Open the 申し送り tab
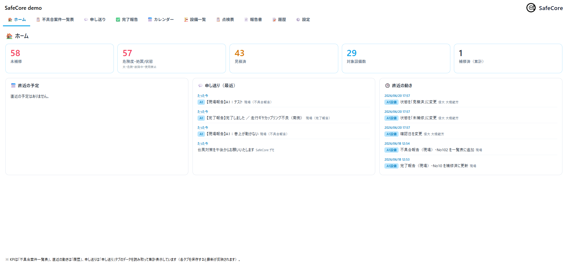The height and width of the screenshot is (264, 563). (x=95, y=19)
